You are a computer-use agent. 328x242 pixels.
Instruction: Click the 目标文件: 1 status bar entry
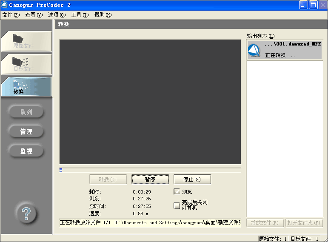(x=305, y=239)
